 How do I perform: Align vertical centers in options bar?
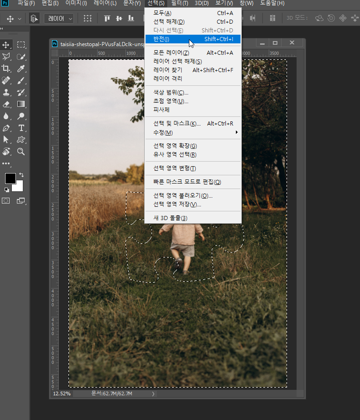coord(119,18)
